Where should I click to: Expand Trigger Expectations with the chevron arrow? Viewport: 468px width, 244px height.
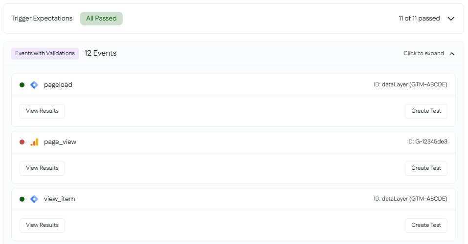pos(451,19)
